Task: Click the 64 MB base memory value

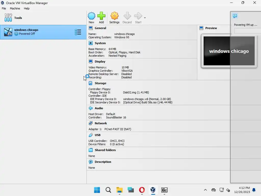Action: click(x=112, y=49)
